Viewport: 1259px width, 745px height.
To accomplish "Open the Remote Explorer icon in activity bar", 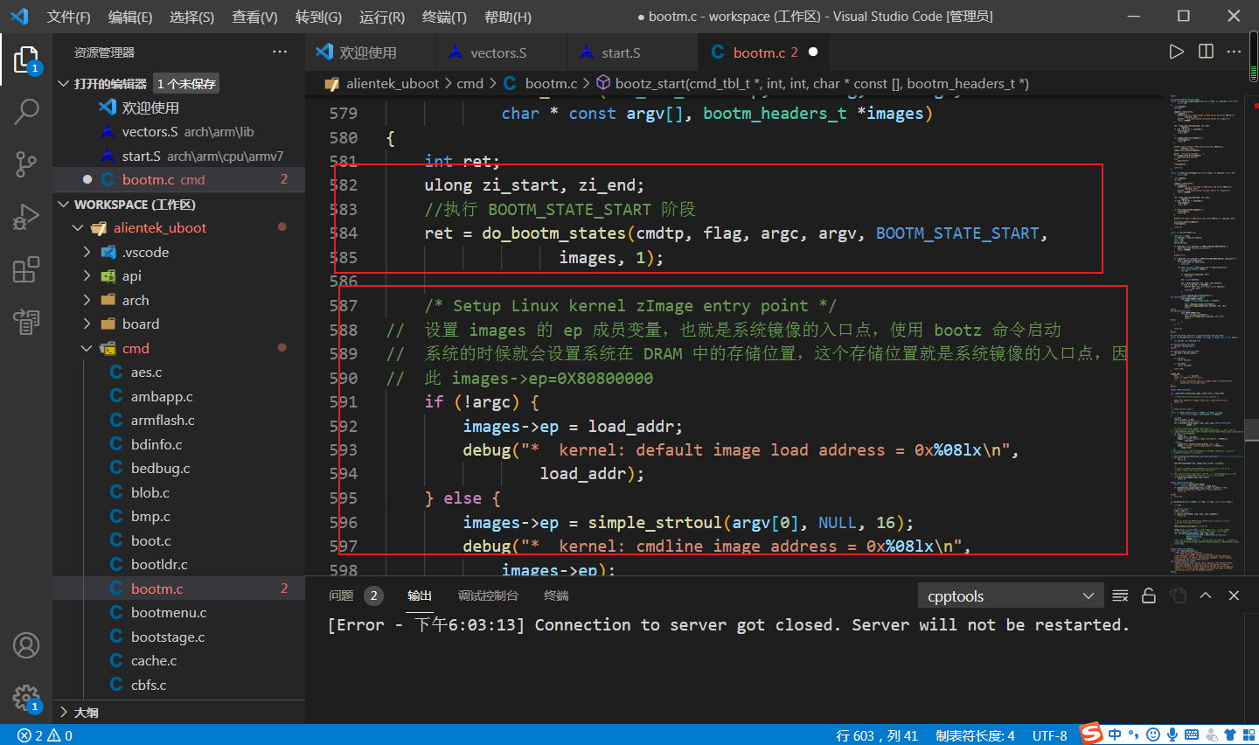I will click(26, 322).
